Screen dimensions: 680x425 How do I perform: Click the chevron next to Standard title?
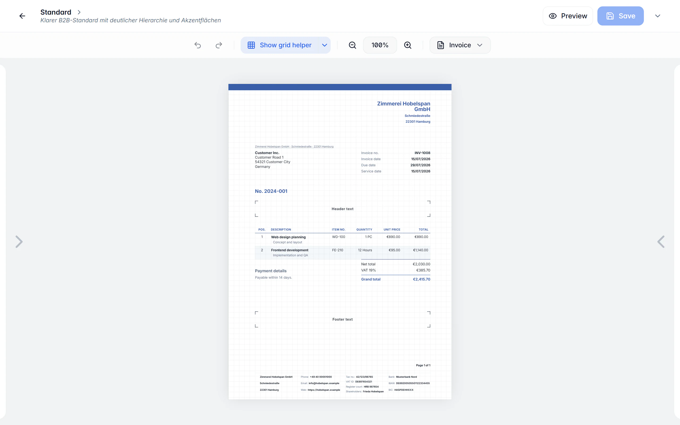point(79,12)
